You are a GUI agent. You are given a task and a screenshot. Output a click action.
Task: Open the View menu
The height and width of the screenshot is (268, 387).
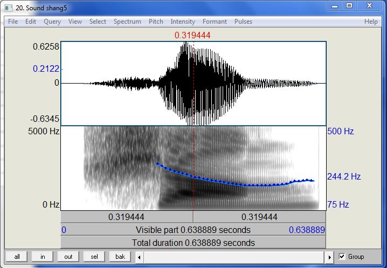click(x=75, y=22)
